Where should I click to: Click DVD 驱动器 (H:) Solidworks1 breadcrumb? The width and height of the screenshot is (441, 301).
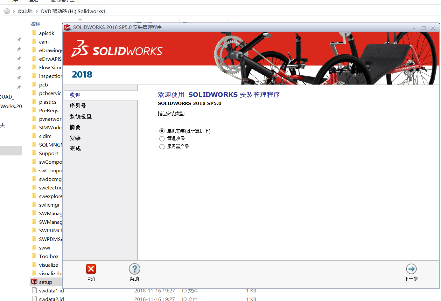pos(73,11)
